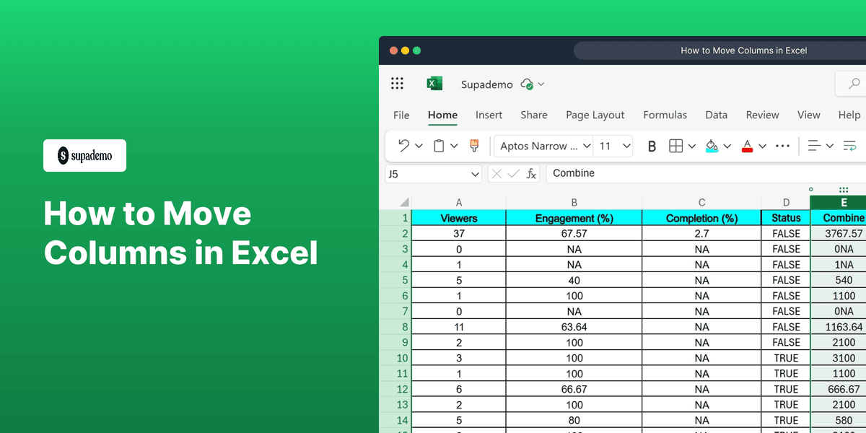This screenshot has height=433, width=866.
Task: Open the Insert Function (fx) icon
Action: click(530, 173)
